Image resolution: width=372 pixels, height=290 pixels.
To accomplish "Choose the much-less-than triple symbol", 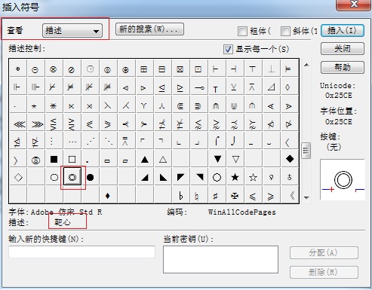I will coord(19,124).
